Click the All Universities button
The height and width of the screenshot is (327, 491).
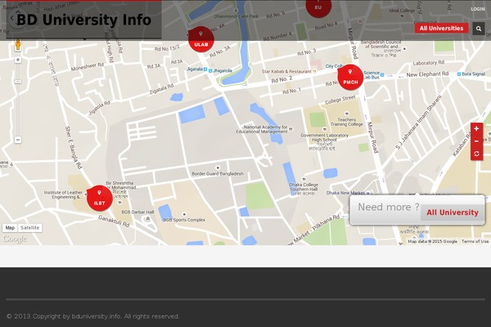(442, 28)
